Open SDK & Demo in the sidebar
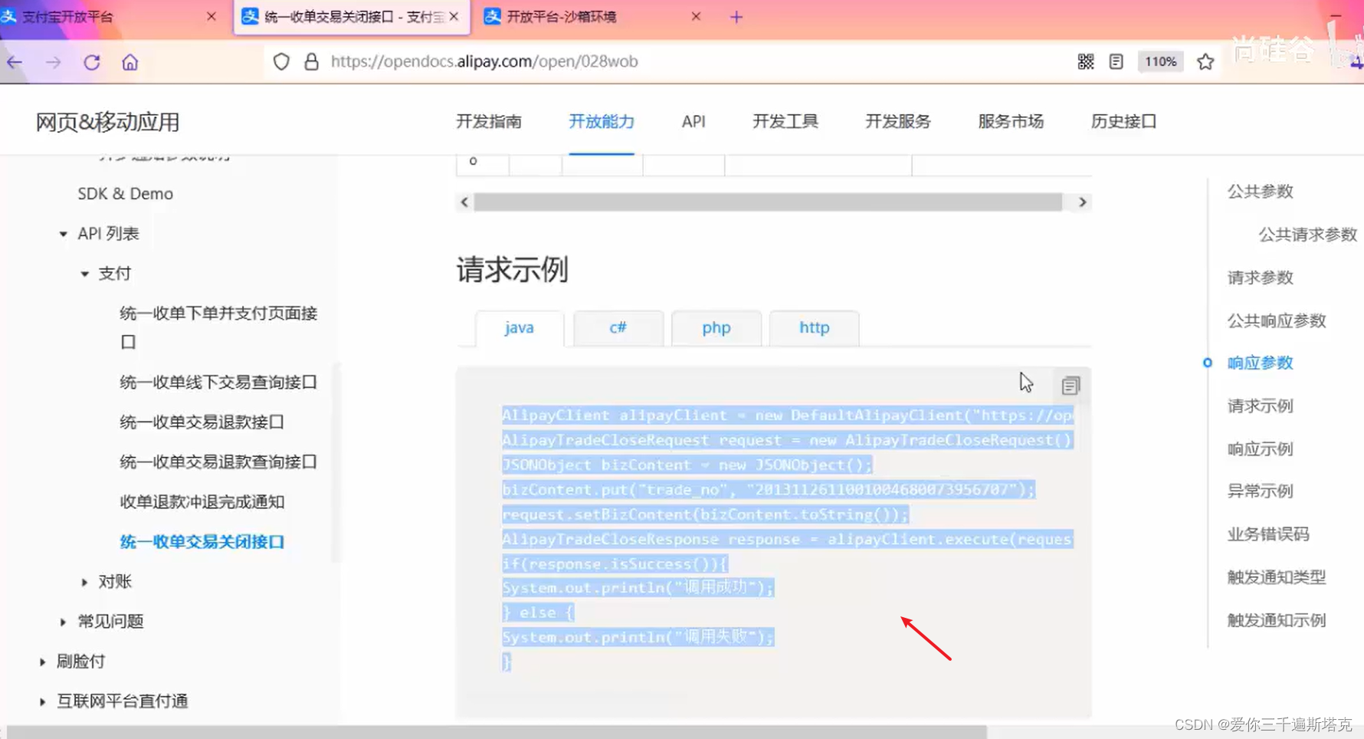1364x739 pixels. 126,193
